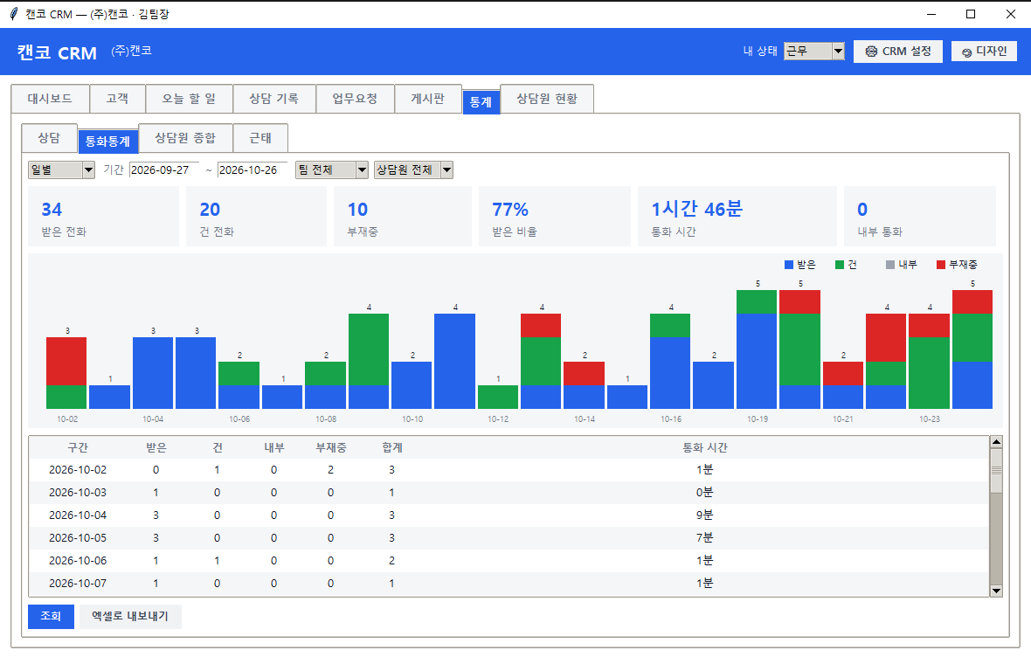Click the feather app icon in title bar
The image size is (1031, 657).
(x=13, y=14)
